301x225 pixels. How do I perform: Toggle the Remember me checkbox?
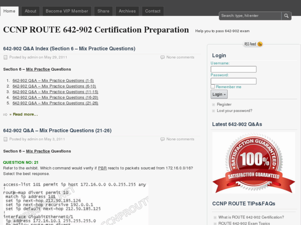coord(213,87)
